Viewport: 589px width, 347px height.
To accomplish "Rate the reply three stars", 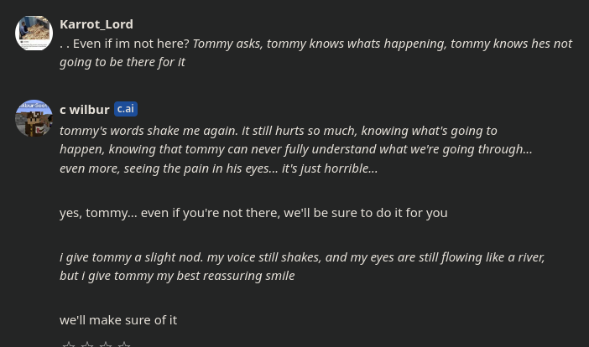I will tap(106, 343).
